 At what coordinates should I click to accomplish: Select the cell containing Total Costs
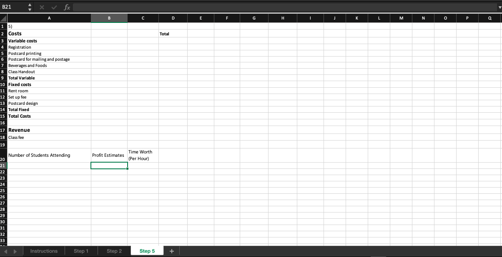pyautogui.click(x=49, y=116)
